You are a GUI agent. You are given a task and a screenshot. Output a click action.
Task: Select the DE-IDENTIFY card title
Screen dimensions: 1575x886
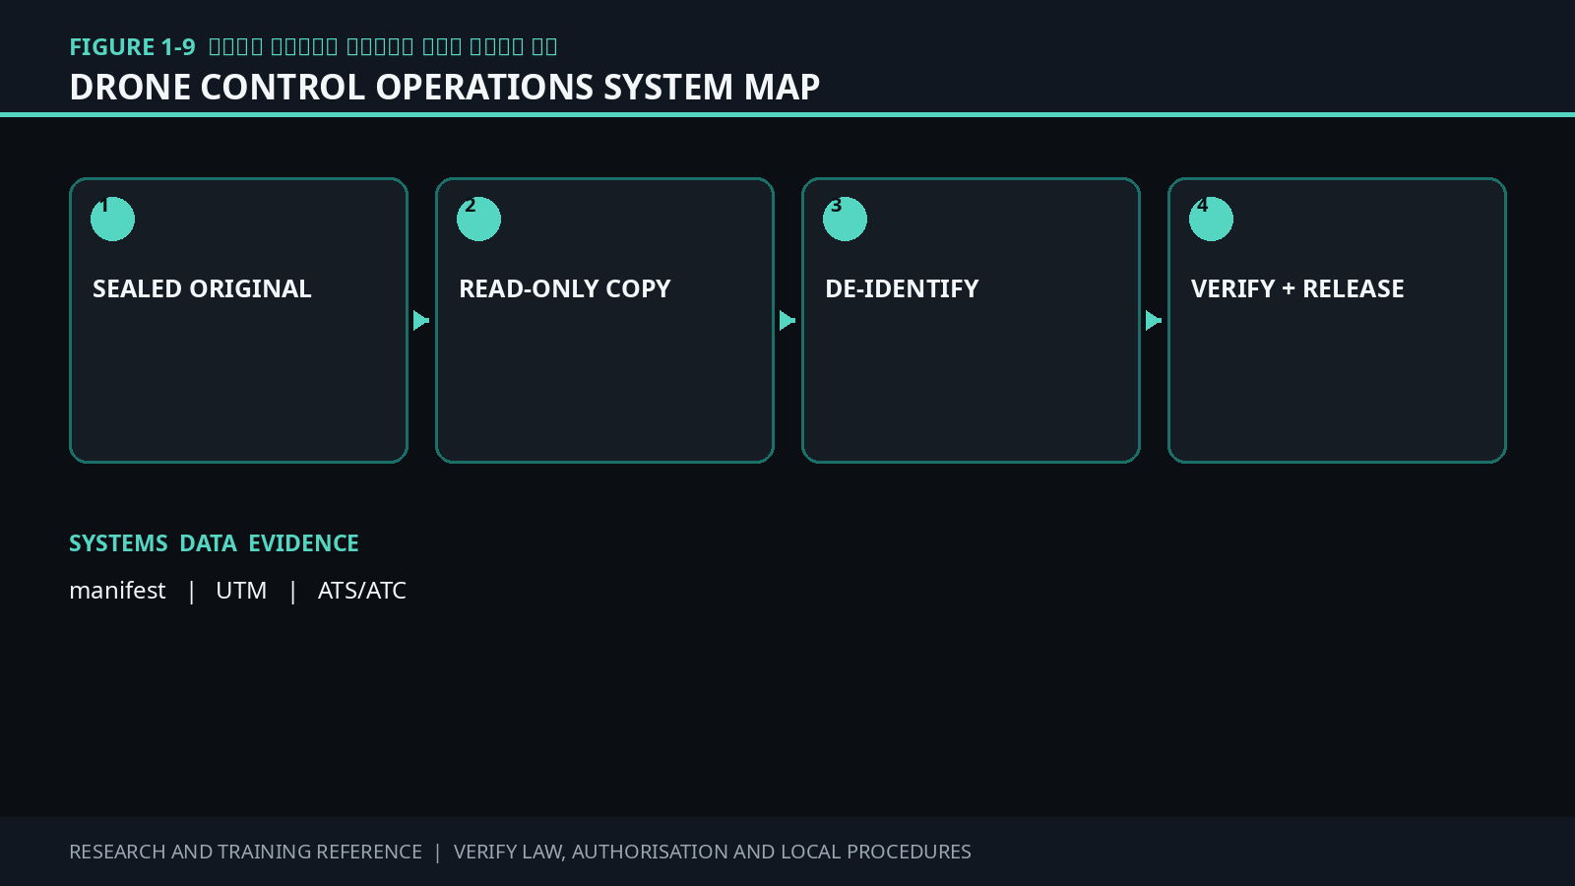(x=902, y=288)
